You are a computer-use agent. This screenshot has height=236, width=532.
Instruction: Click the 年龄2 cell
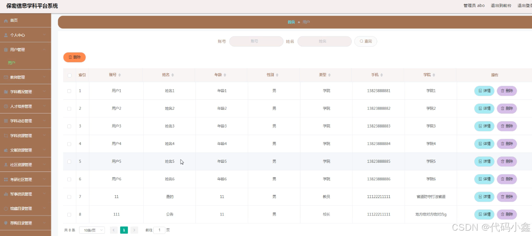tap(222, 109)
